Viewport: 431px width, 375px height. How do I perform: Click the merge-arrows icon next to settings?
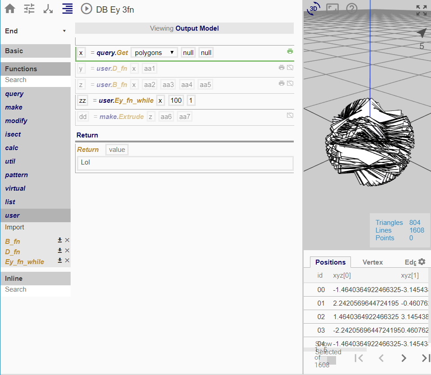click(48, 9)
